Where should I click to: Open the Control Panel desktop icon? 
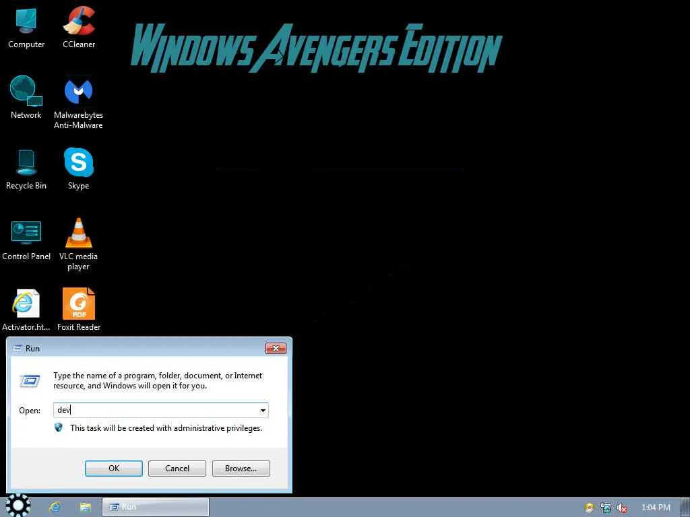point(26,240)
